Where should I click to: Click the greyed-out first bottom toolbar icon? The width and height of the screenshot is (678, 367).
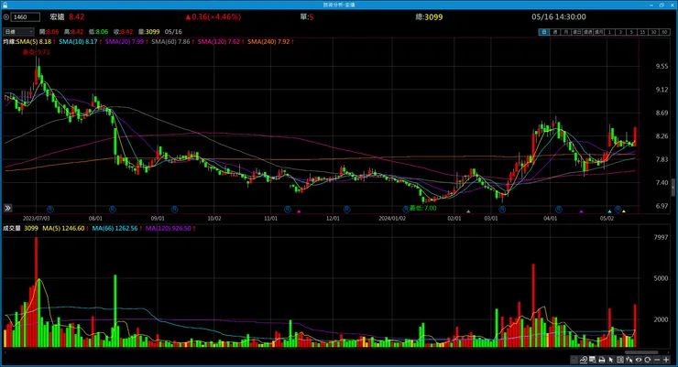tap(574, 360)
